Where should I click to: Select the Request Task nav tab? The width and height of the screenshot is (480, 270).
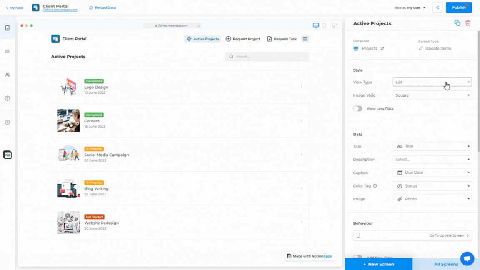click(282, 39)
